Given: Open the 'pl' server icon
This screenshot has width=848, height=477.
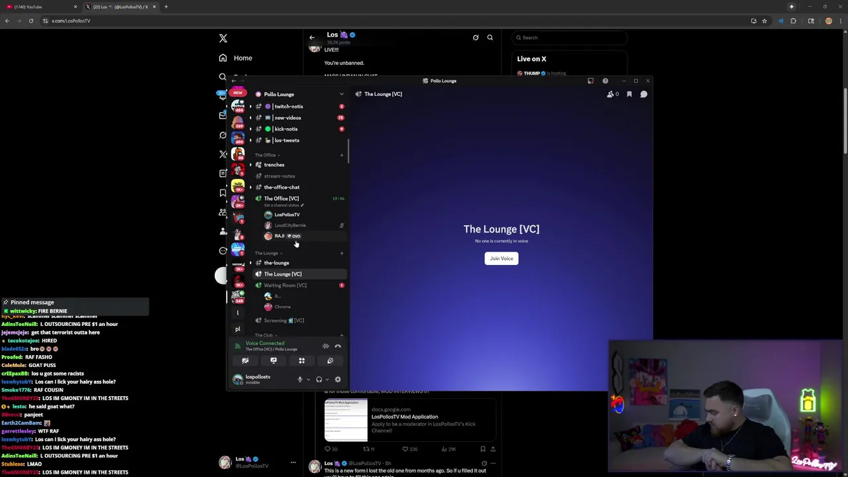Looking at the screenshot, I should (x=238, y=329).
